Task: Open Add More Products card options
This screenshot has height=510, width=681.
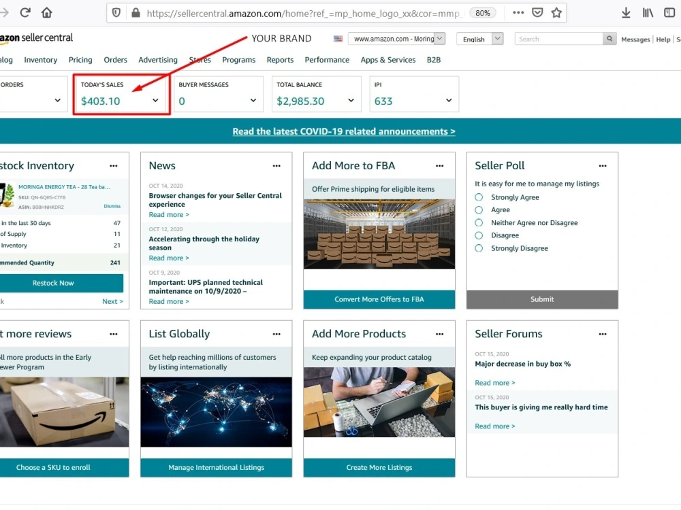Action: [x=439, y=334]
